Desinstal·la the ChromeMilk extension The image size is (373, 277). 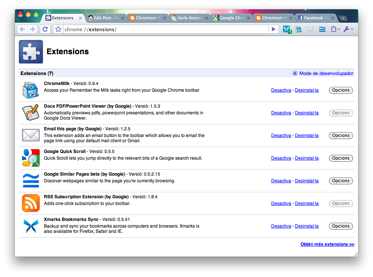tap(307, 90)
